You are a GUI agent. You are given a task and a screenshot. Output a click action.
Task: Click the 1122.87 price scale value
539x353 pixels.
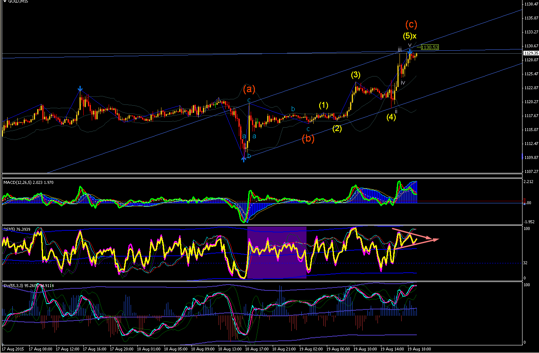pyautogui.click(x=531, y=88)
